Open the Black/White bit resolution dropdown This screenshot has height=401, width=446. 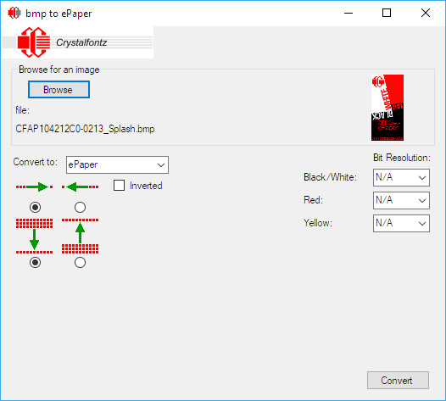(401, 177)
